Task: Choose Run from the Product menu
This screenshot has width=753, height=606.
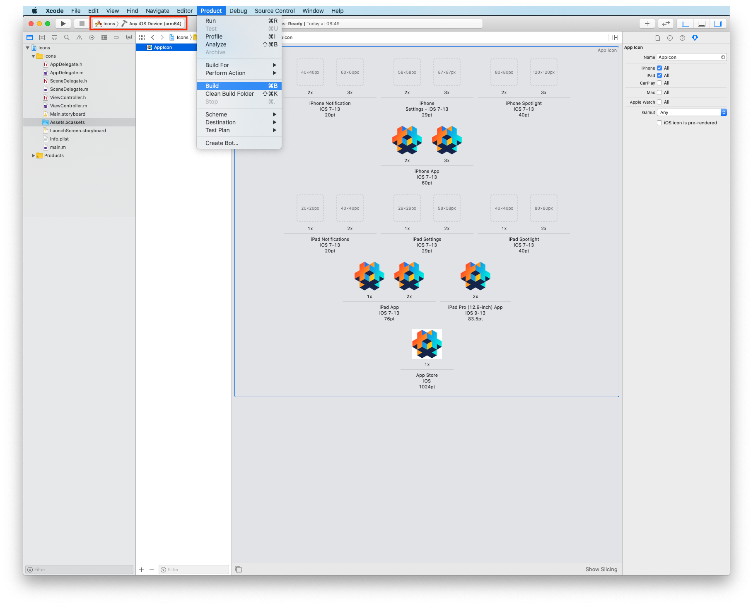Action: click(x=239, y=21)
